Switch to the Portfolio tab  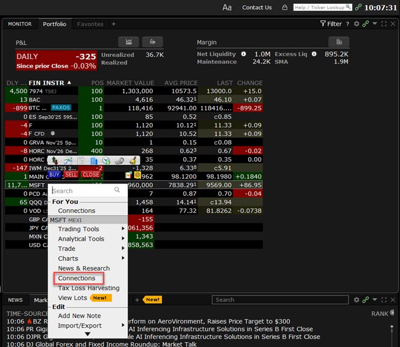pyautogui.click(x=55, y=24)
